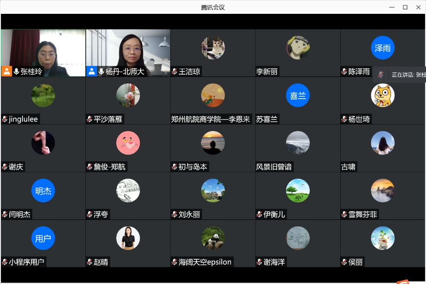Click muted mic icon beside 谢庆
This screenshot has width=426, height=284.
point(5,167)
